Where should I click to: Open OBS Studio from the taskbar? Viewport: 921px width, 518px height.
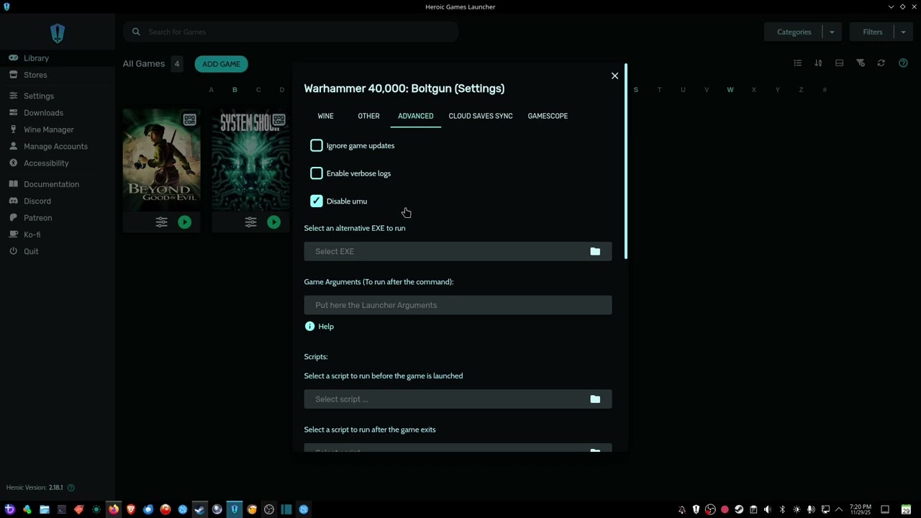(269, 509)
